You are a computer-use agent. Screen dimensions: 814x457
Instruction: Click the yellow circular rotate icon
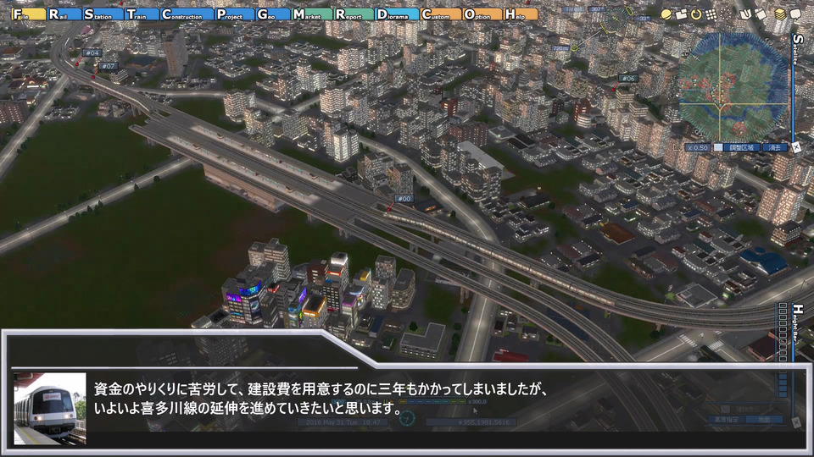click(696, 15)
